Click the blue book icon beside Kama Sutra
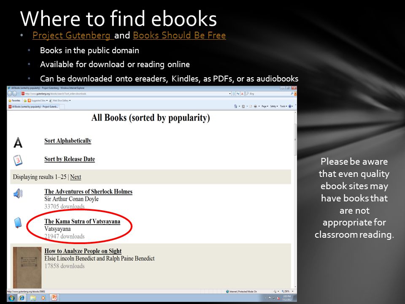 [x=18, y=223]
